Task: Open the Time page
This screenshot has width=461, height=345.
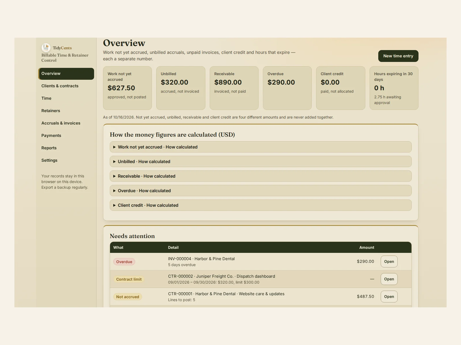Action: [x=66, y=98]
